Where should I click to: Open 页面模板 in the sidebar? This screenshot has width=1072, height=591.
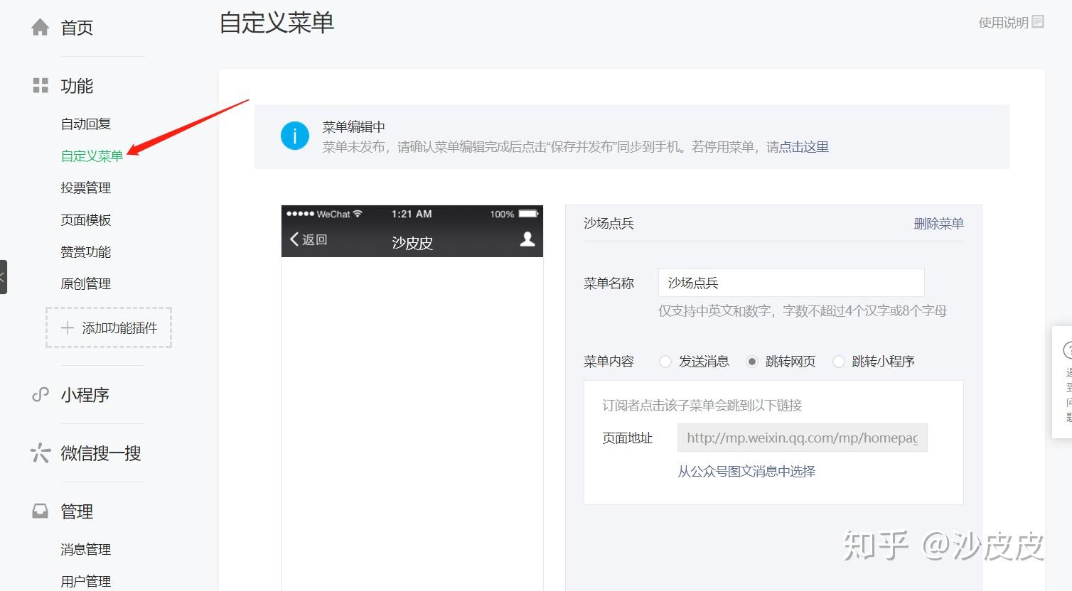(86, 219)
